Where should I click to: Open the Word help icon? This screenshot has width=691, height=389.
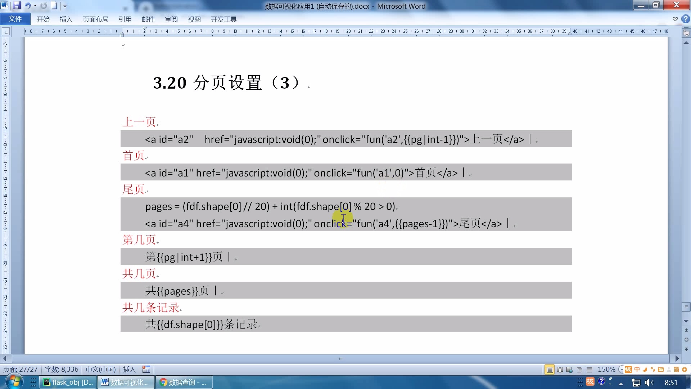[x=685, y=19]
